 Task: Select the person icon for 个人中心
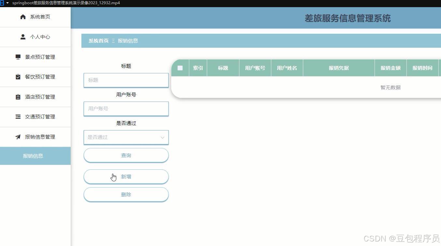tap(23, 37)
